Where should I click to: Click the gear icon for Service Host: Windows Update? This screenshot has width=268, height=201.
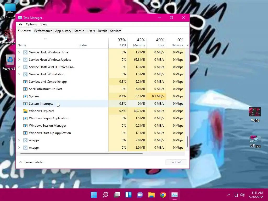coord(25,60)
